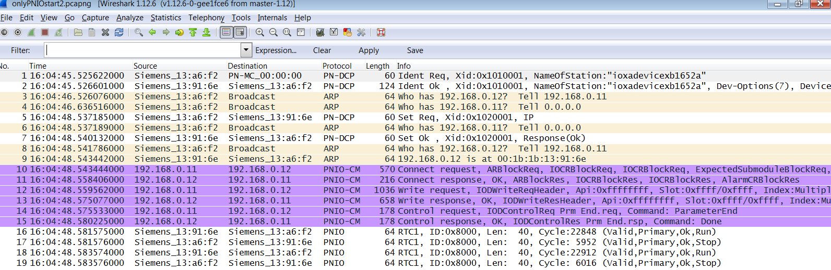This screenshot has height=270, width=831.
Task: Open the Edit menu
Action: [27, 18]
